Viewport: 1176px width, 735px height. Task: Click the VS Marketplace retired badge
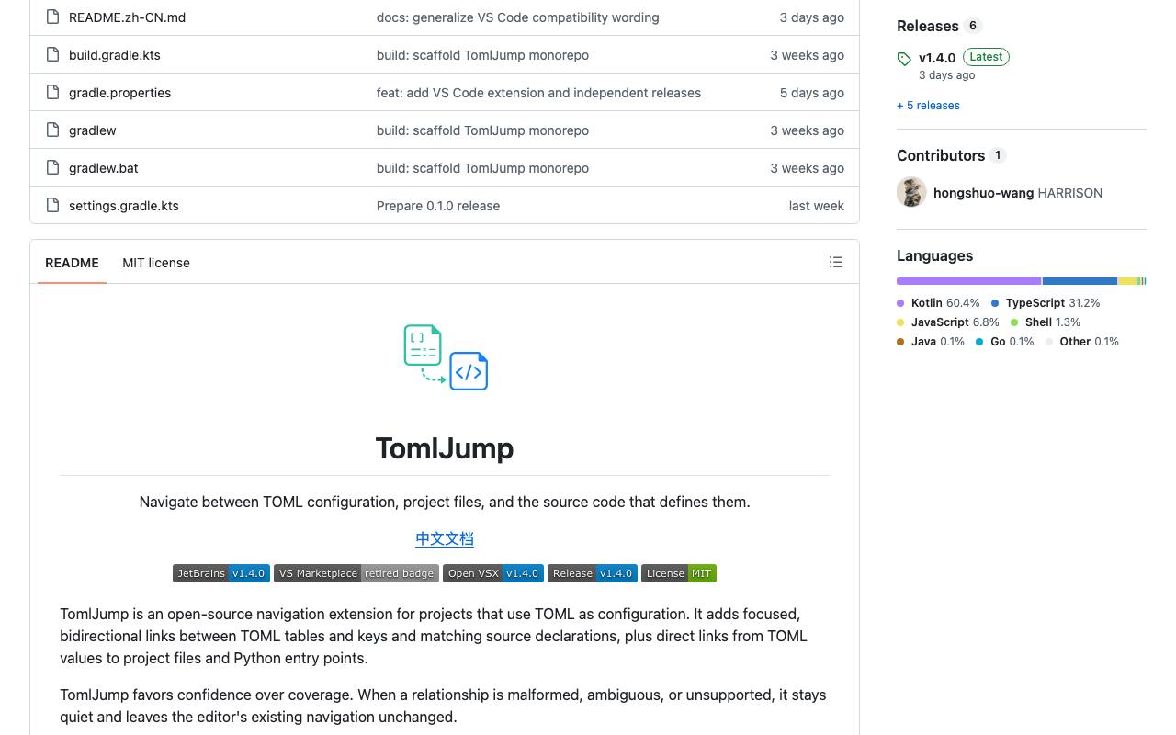(356, 573)
